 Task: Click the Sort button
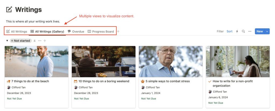point(229,32)
